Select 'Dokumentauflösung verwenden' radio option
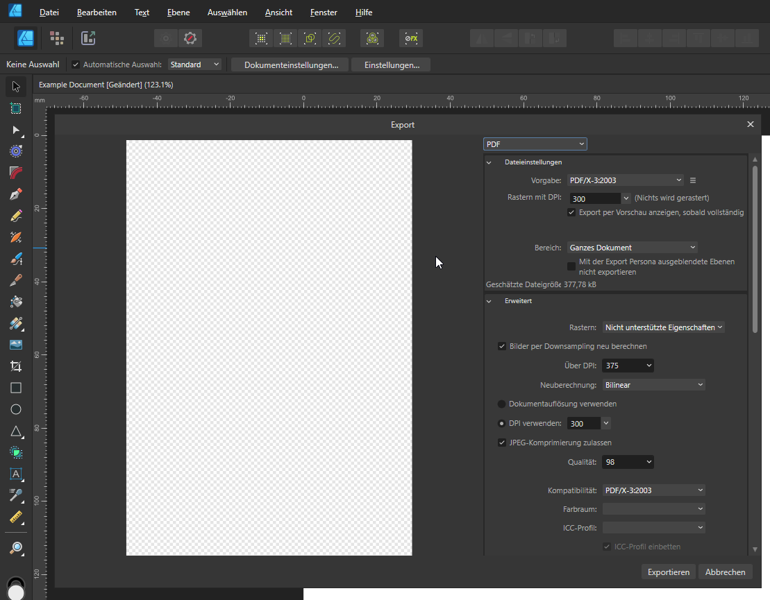770x600 pixels. [x=502, y=404]
